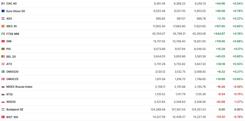Open the CAC 40 index link
Image resolution: width=245 pixels, height=121 pixels.
tap(11, 3)
